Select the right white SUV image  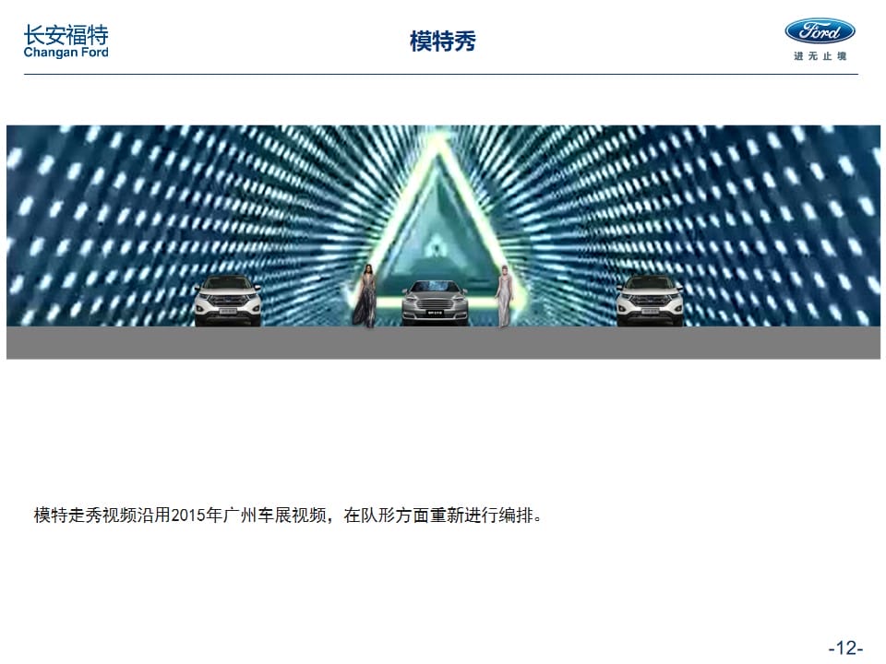(649, 301)
